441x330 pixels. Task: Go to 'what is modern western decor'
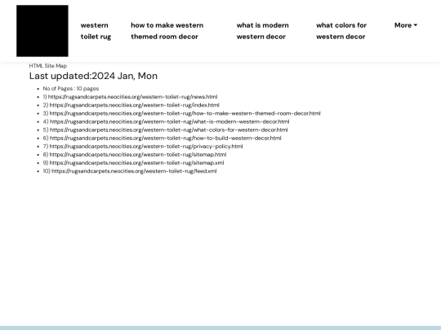262,31
